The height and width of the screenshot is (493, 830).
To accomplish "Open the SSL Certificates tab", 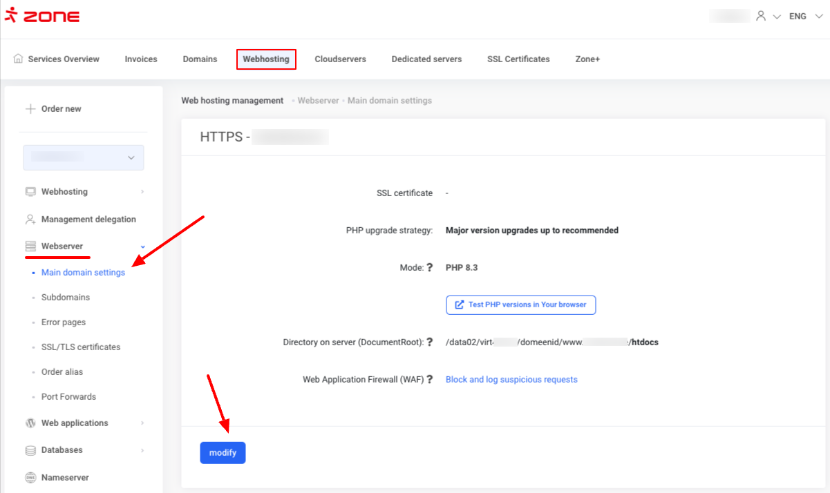I will tap(518, 59).
